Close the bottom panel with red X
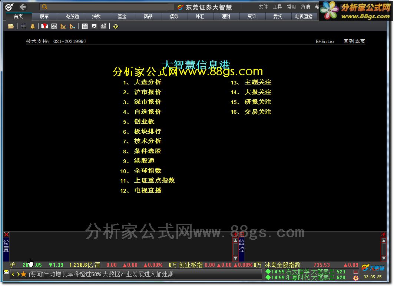Screen dimensions: 394x286 tap(7, 234)
